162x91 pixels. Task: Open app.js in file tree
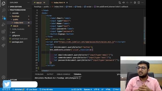pyautogui.click(x=15, y=26)
